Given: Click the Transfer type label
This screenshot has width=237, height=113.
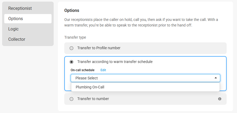Looking at the screenshot, I should (x=75, y=37).
